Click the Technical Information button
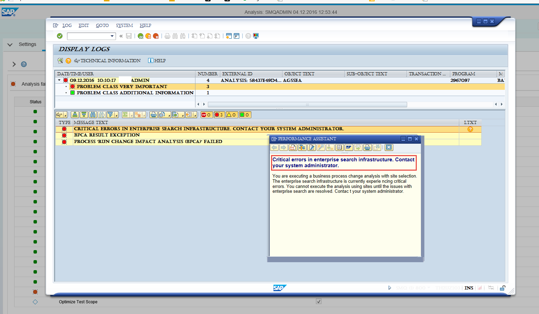This screenshot has height=314, width=539. [107, 61]
